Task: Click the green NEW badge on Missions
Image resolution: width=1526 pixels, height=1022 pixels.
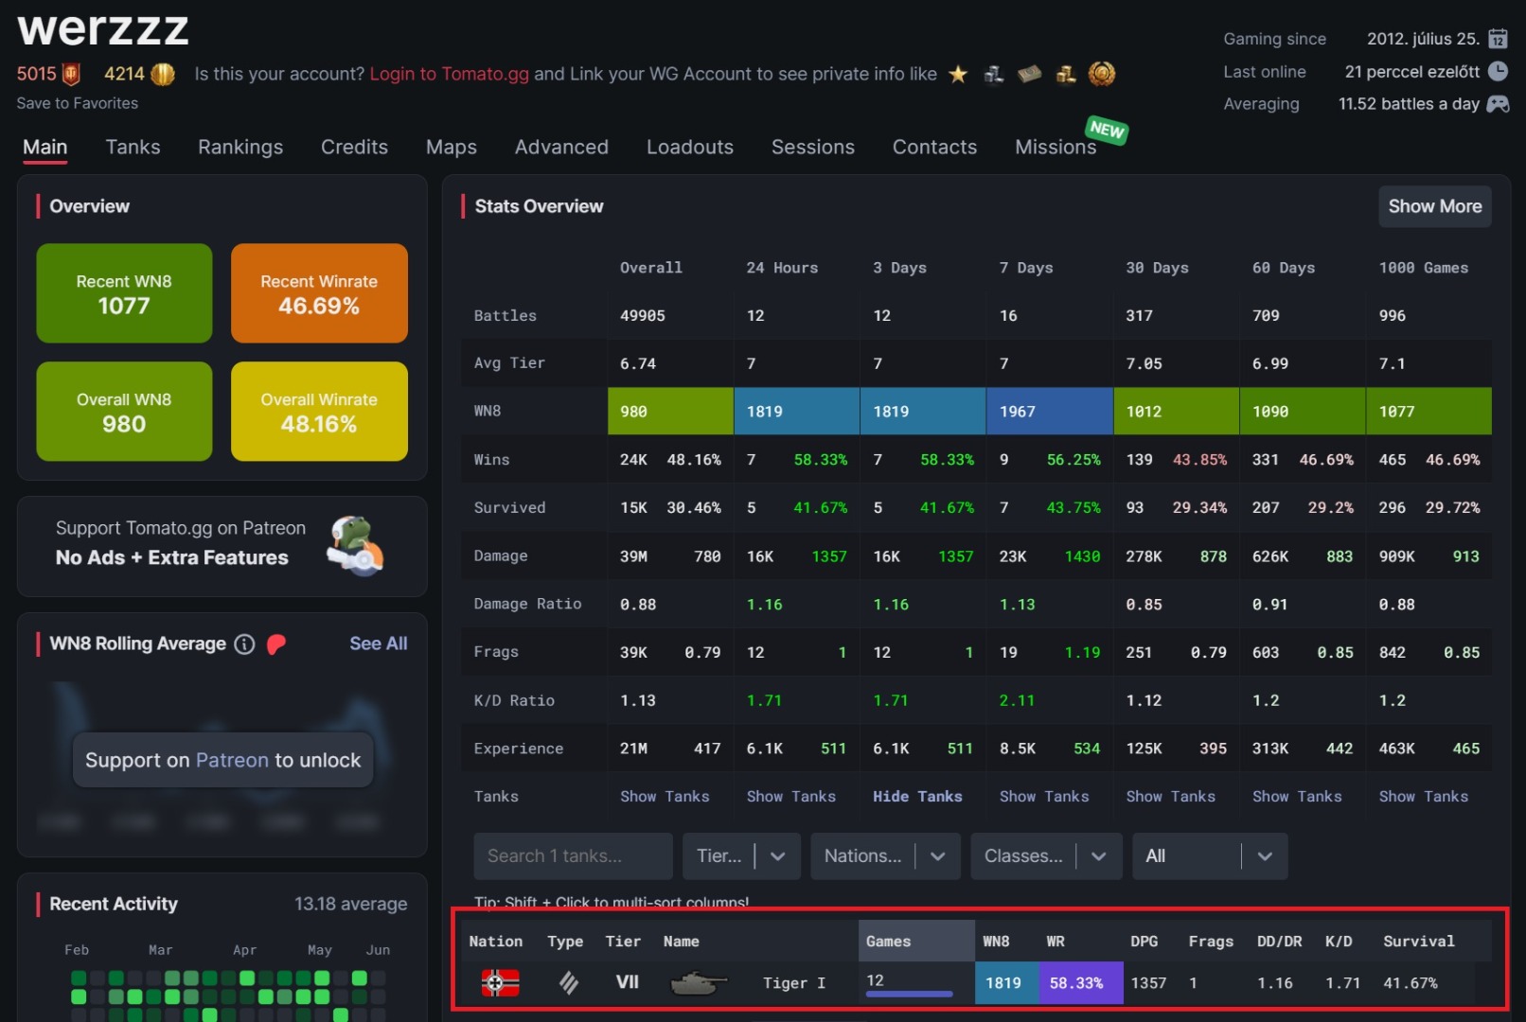Action: point(1107,130)
